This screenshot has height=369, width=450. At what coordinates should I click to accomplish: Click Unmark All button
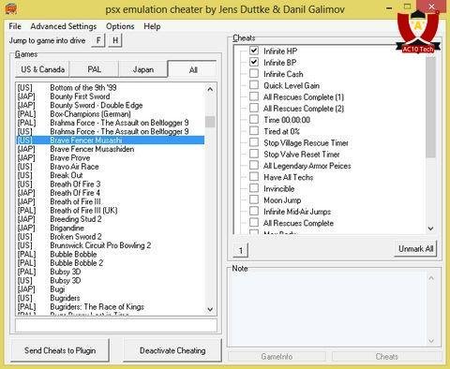pyautogui.click(x=415, y=249)
